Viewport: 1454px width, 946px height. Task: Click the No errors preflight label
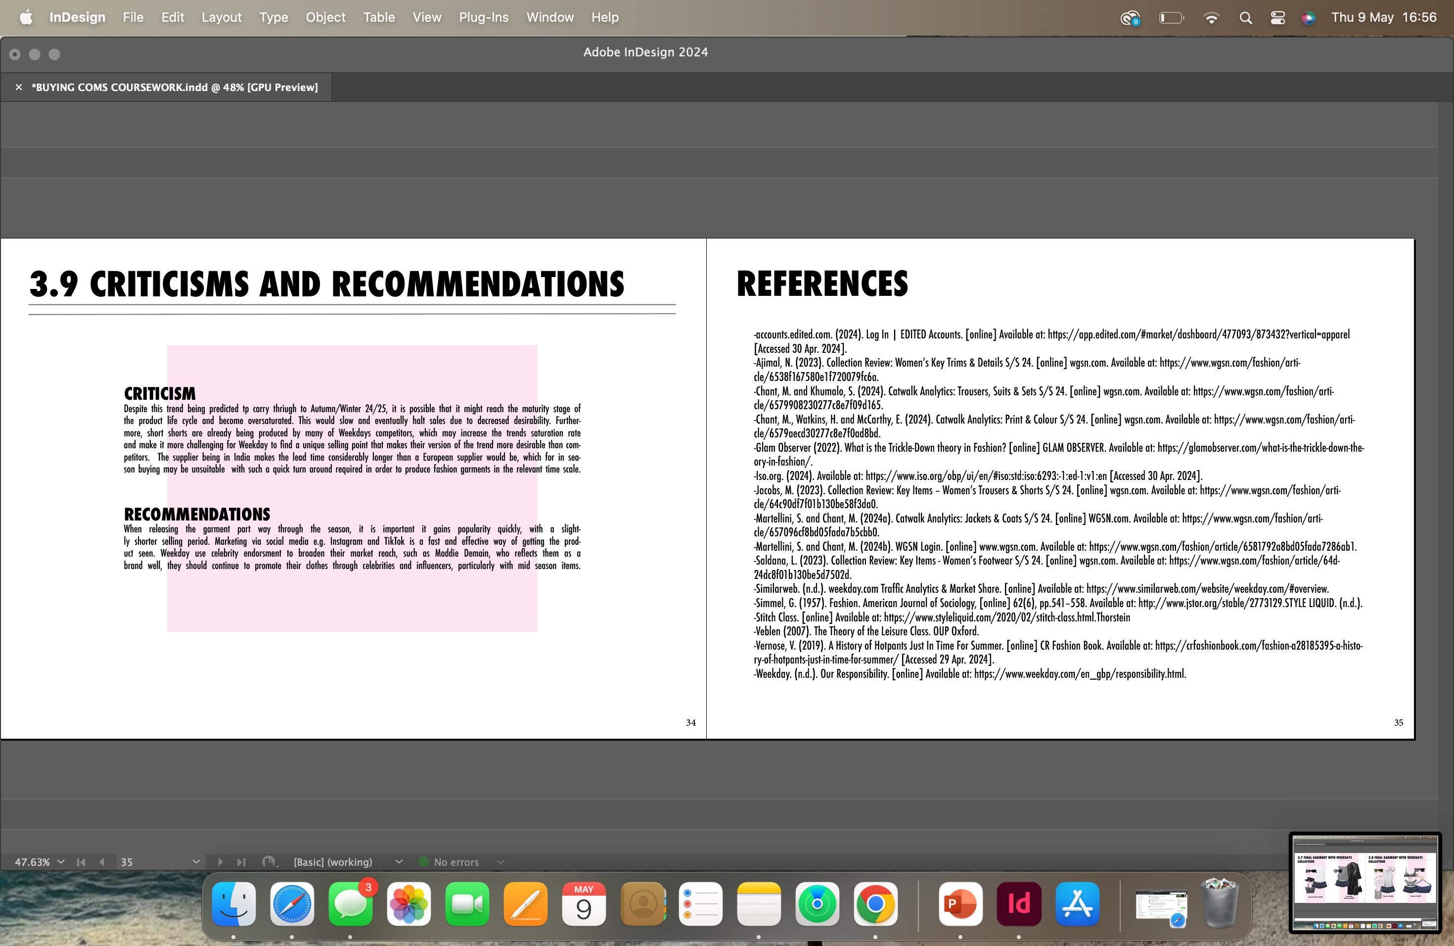coord(456,862)
